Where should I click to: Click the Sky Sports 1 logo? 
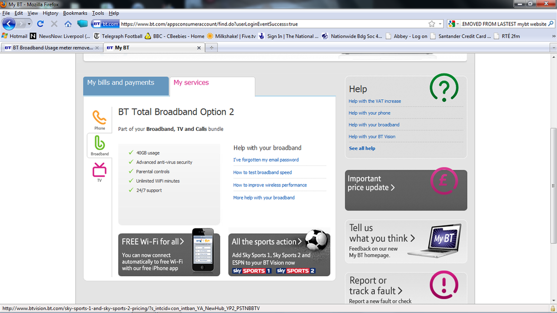252,271
